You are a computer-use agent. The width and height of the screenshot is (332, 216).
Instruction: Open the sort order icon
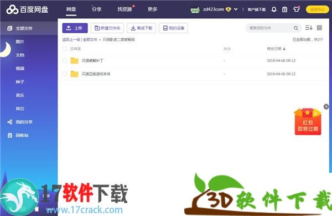309,28
